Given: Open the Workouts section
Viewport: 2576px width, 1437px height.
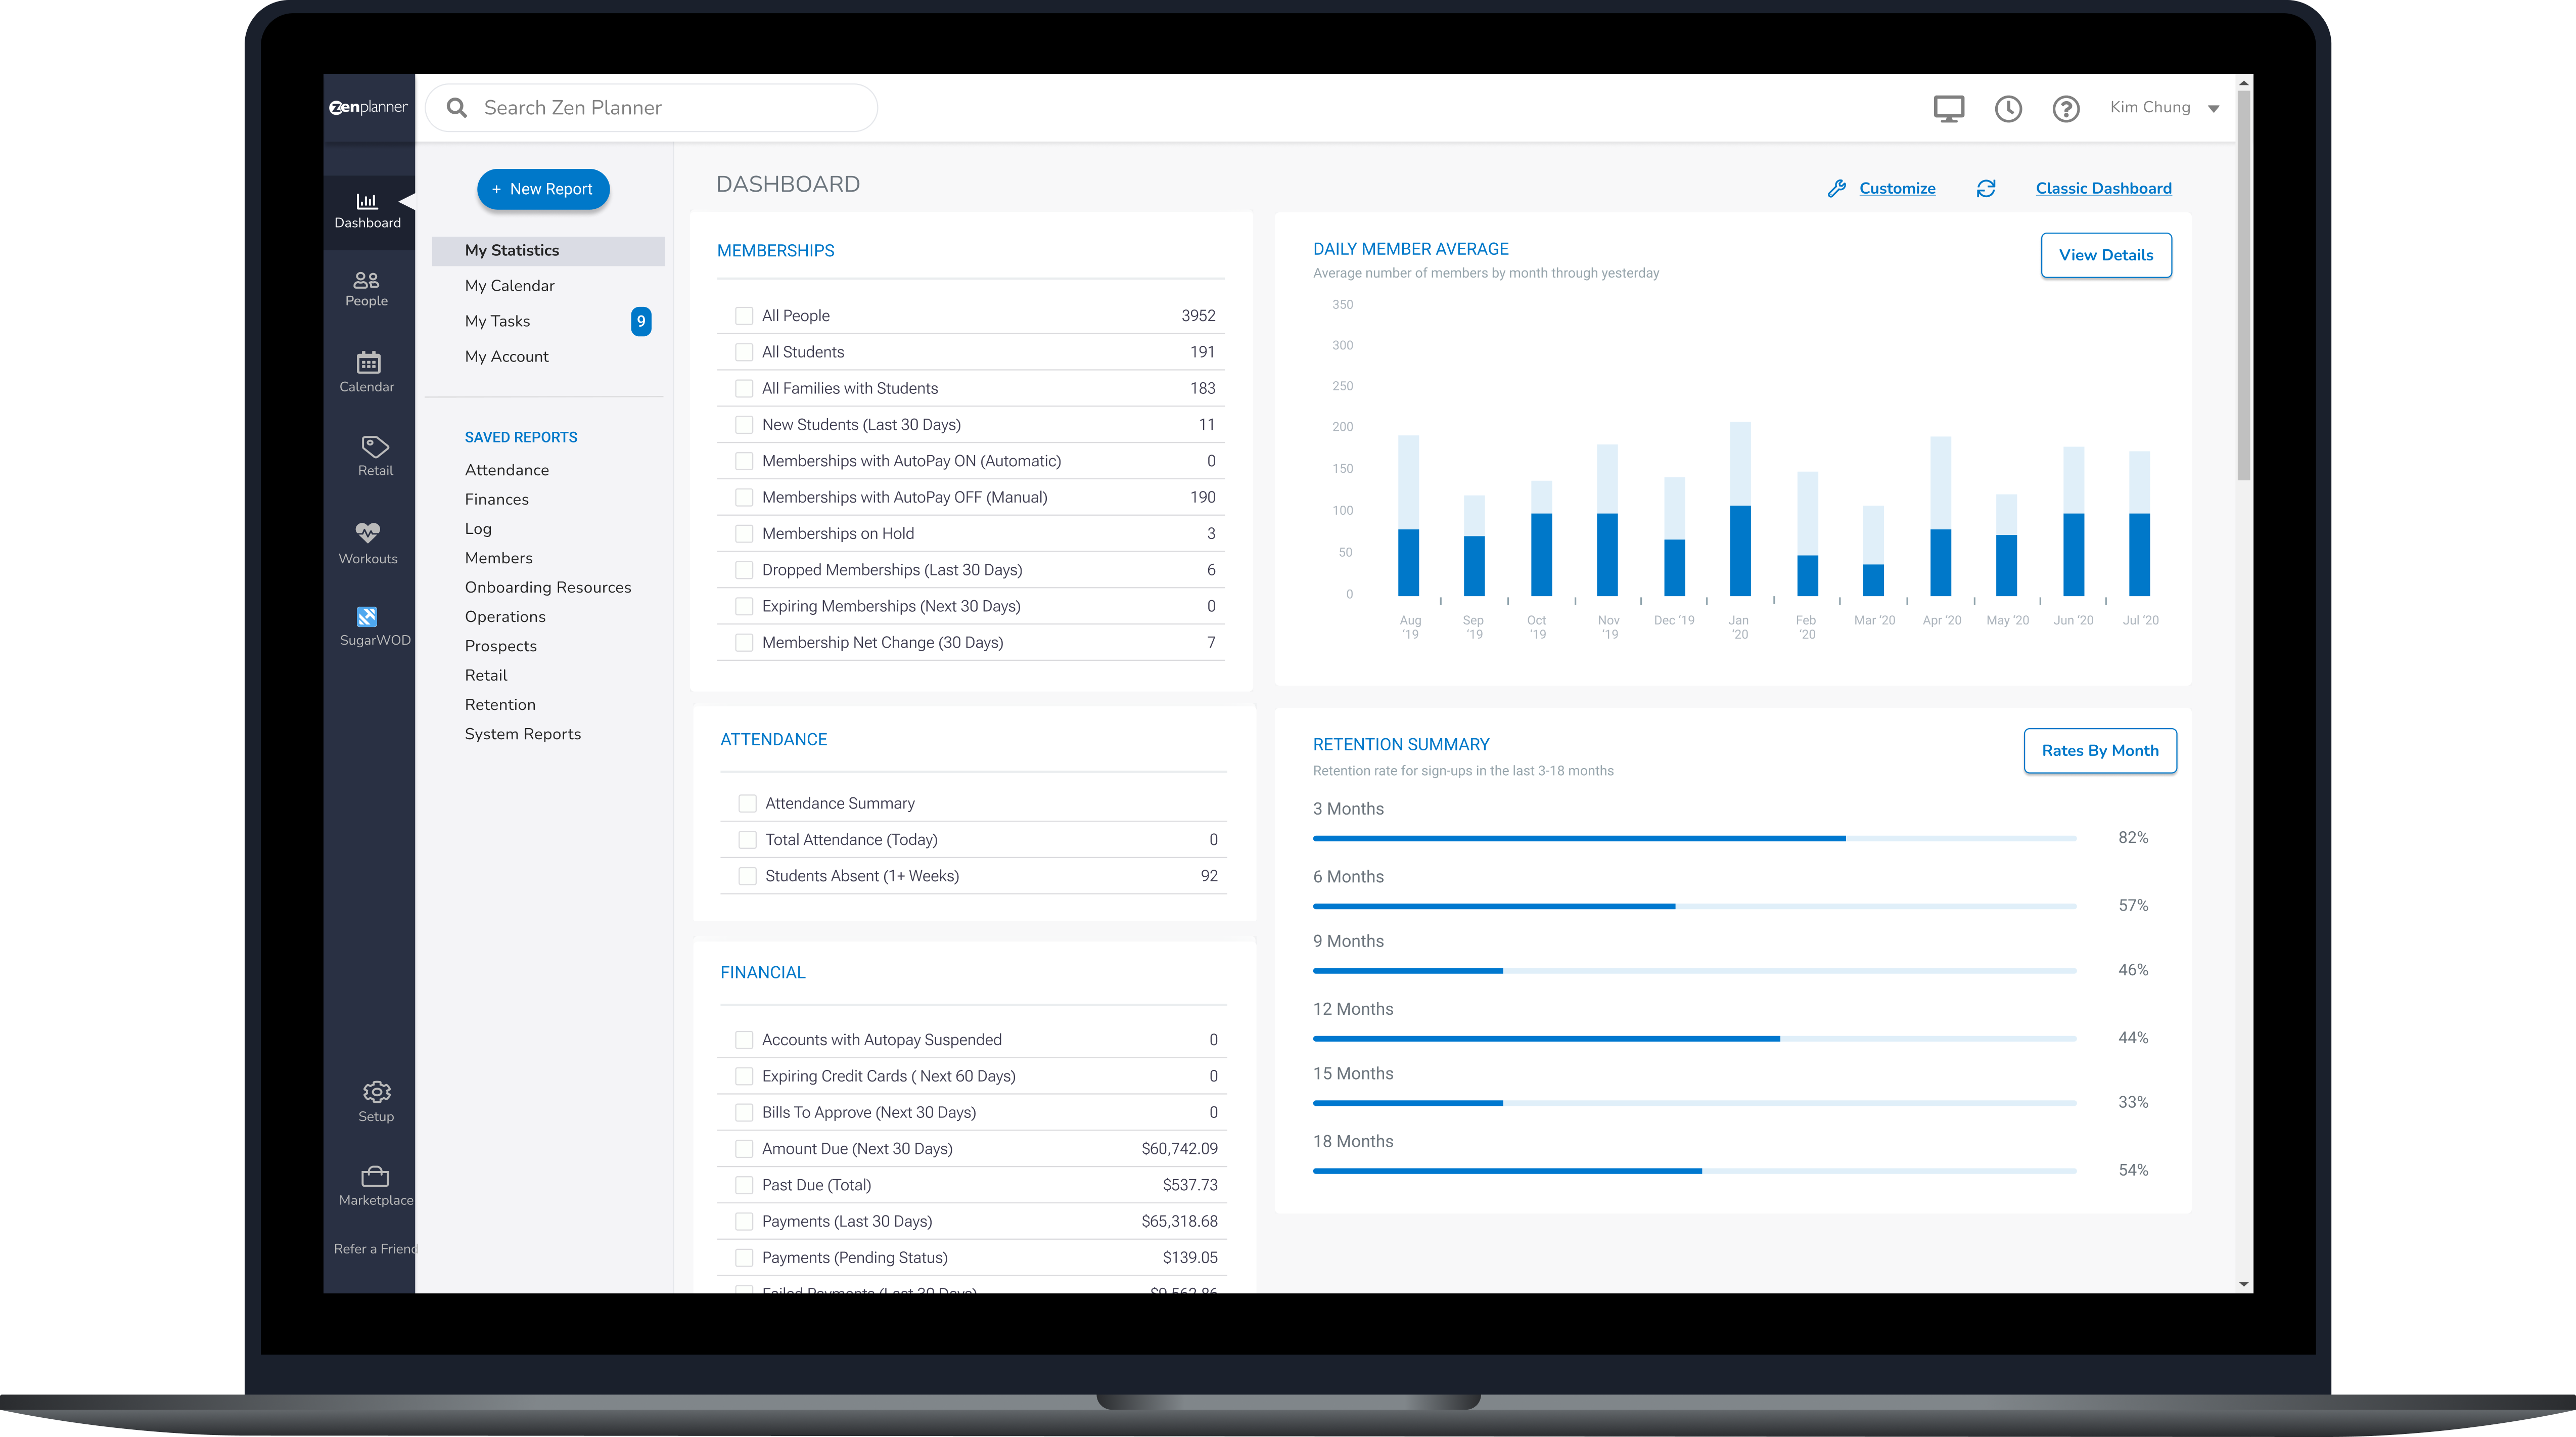Looking at the screenshot, I should (367, 540).
